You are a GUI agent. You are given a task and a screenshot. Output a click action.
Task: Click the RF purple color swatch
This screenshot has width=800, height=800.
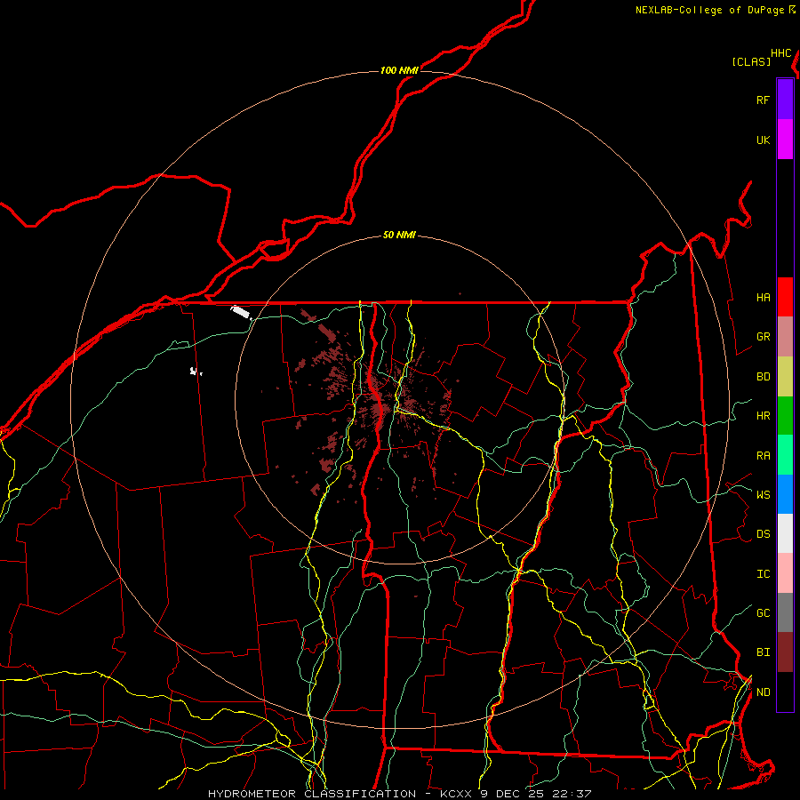tap(785, 100)
